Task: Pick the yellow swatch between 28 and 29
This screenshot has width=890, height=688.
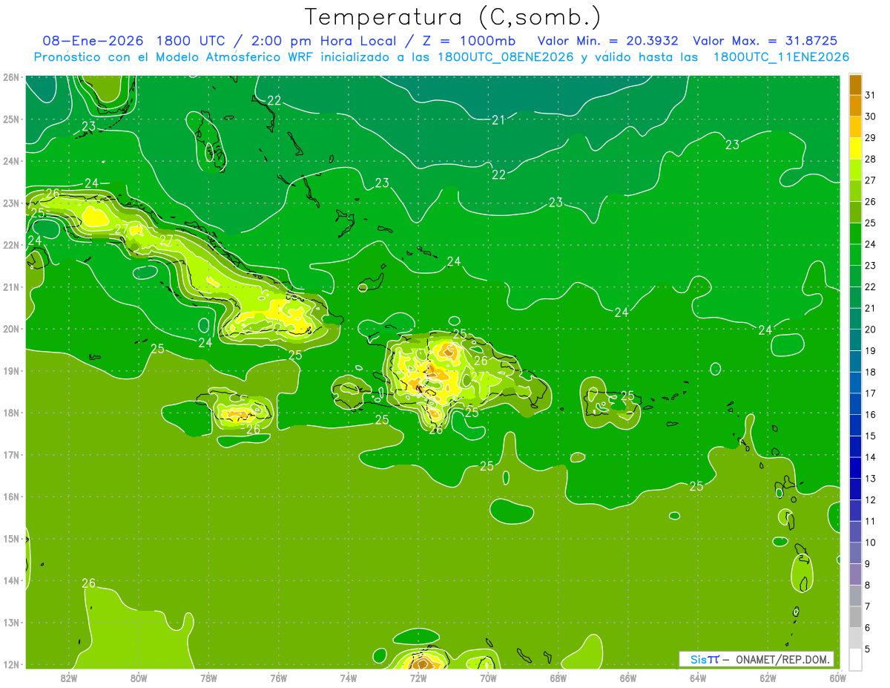Action: (856, 148)
